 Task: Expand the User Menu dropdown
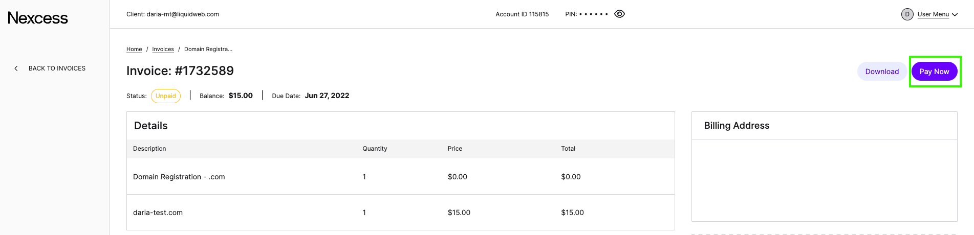pyautogui.click(x=933, y=14)
